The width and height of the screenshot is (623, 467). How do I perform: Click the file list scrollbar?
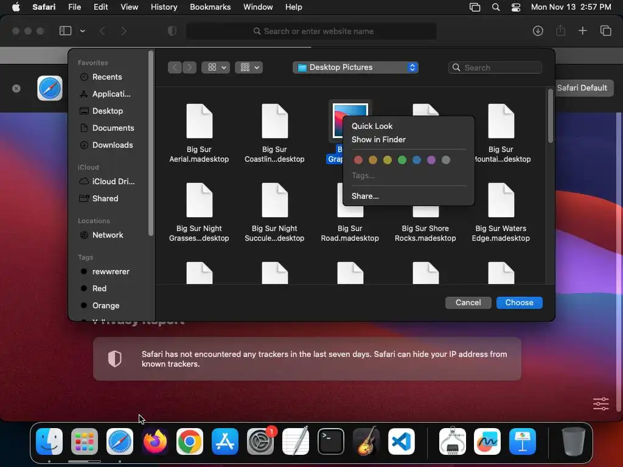point(550,116)
